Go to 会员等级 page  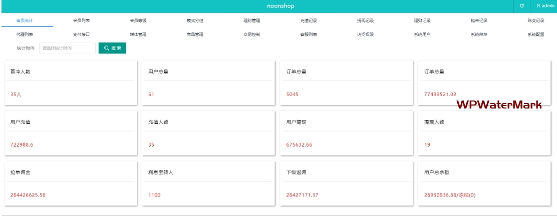click(138, 20)
